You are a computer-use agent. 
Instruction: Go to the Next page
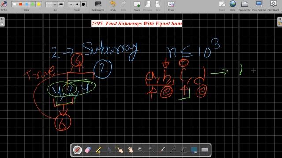158,6
